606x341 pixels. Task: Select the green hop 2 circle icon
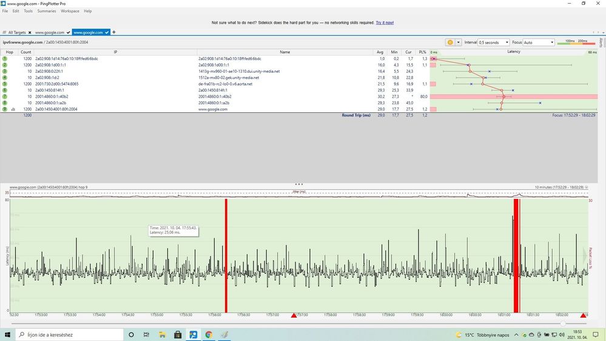tap(5, 65)
